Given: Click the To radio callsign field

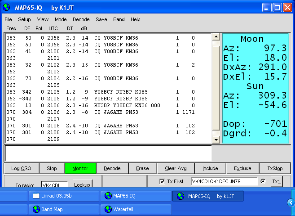Looking at the screenshot, I should tap(55, 184).
